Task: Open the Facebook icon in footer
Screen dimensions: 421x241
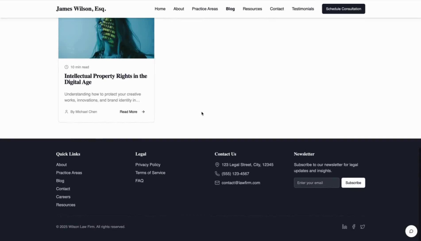Action: pos(354,227)
